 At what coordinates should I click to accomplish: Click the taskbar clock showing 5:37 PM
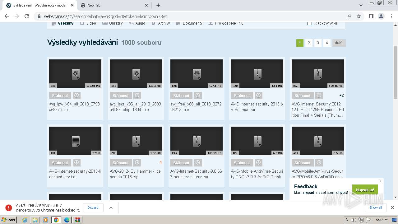pos(382,220)
